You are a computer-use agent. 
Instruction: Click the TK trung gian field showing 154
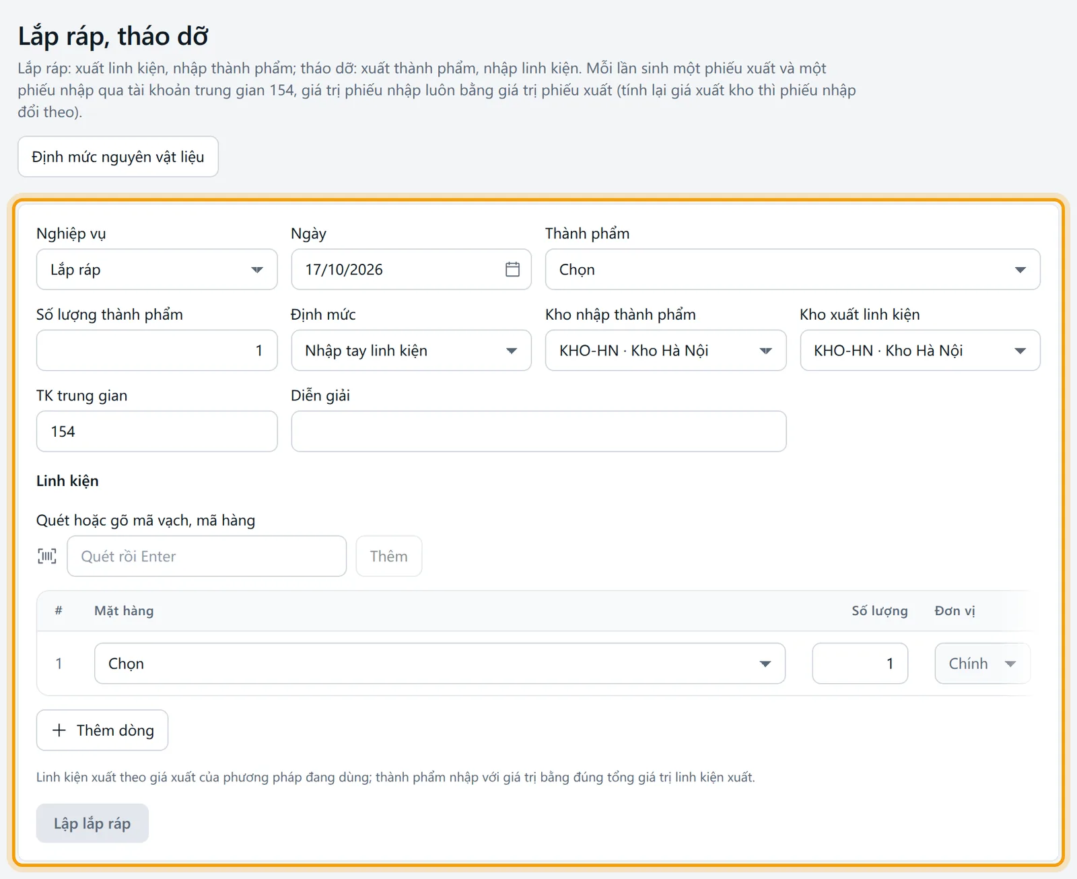point(157,431)
